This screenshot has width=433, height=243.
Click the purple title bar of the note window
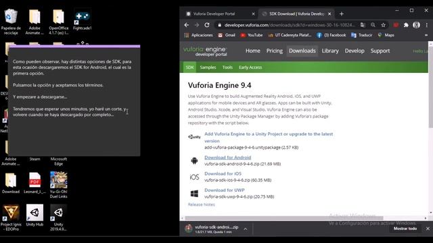74,46
